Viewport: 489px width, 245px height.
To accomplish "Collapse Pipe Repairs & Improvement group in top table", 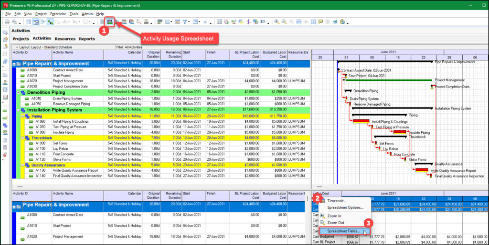I will click(x=14, y=64).
